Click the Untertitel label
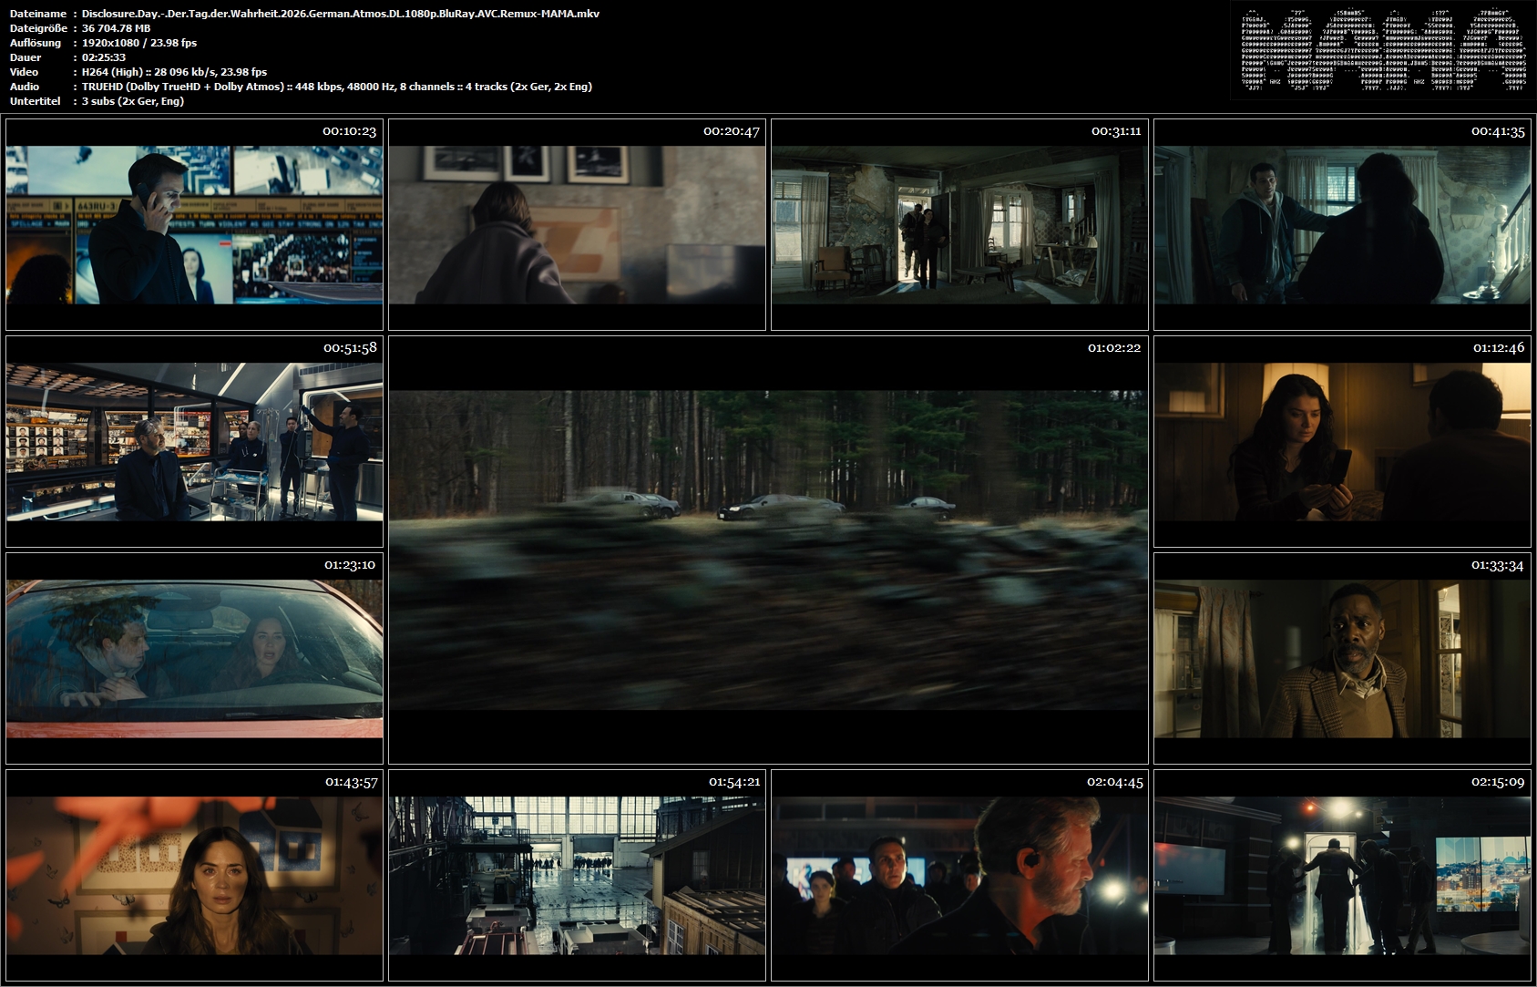The width and height of the screenshot is (1537, 987). click(36, 101)
